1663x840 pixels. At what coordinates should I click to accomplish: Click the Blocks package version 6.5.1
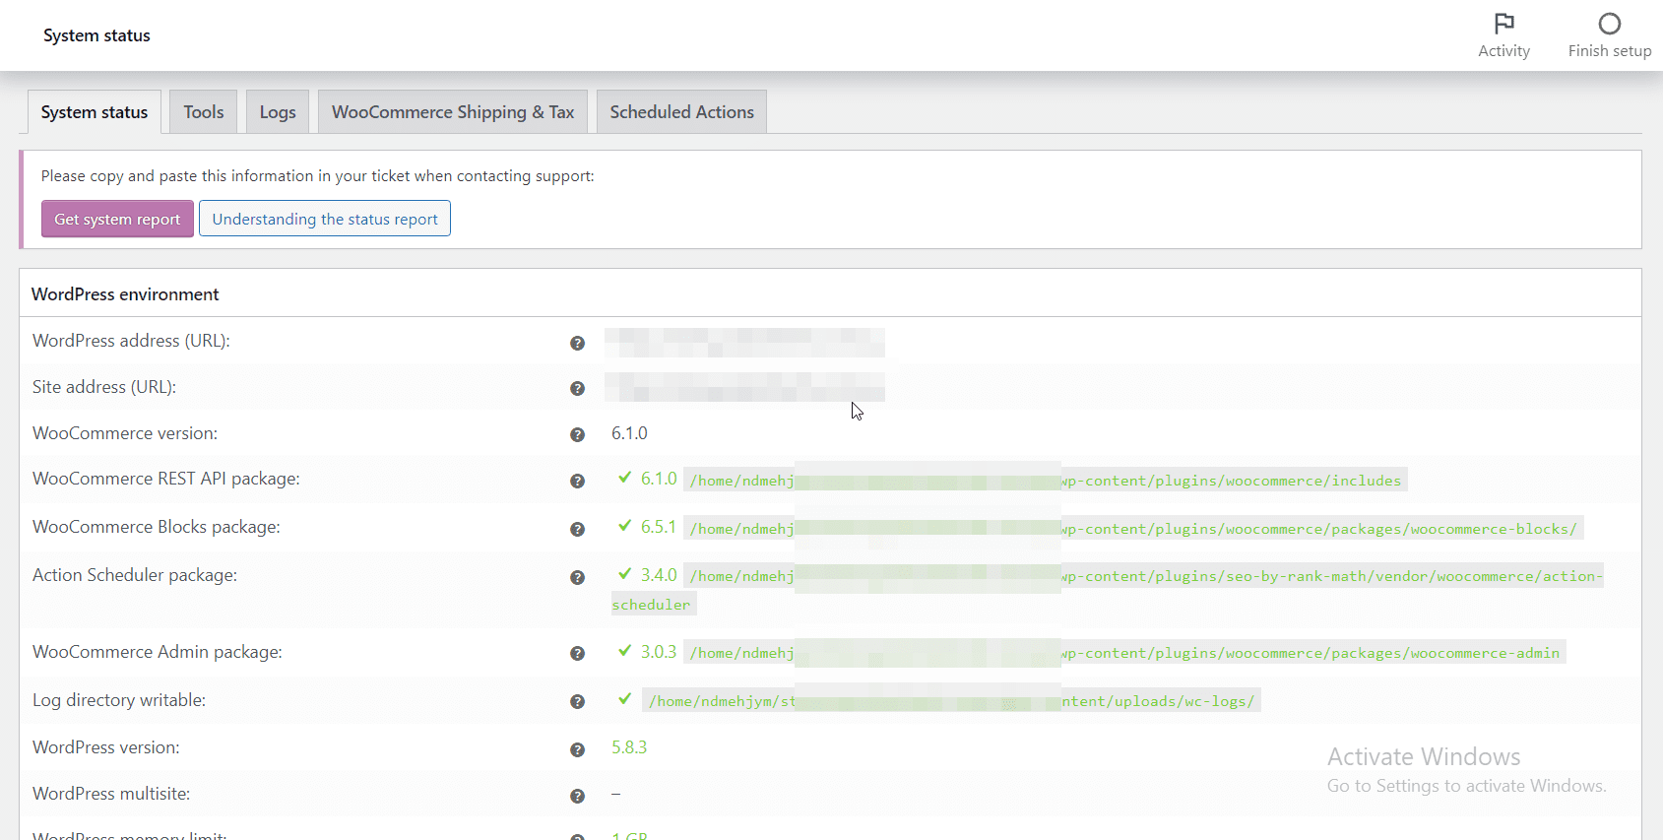click(659, 527)
